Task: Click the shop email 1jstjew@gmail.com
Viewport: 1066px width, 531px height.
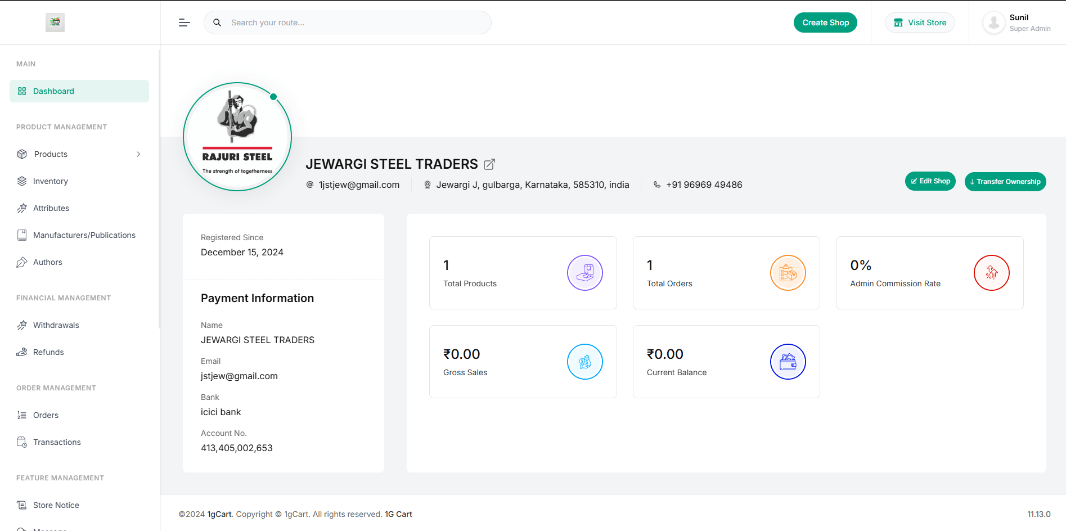Action: pos(359,184)
